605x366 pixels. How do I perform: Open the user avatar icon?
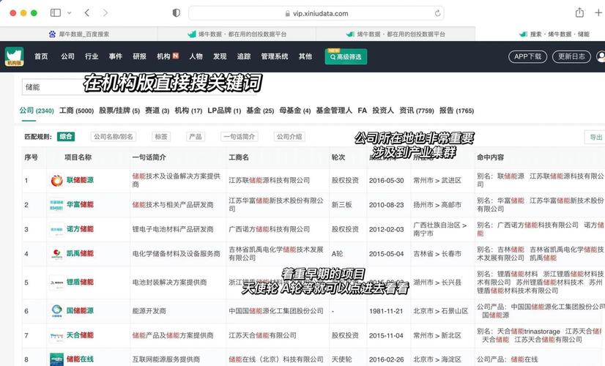[x=601, y=56]
